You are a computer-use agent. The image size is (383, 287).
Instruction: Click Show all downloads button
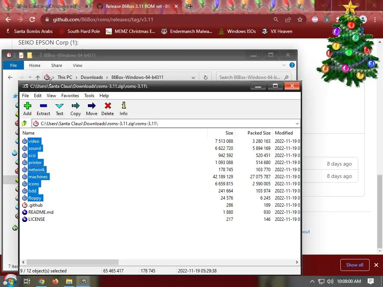[x=355, y=265]
